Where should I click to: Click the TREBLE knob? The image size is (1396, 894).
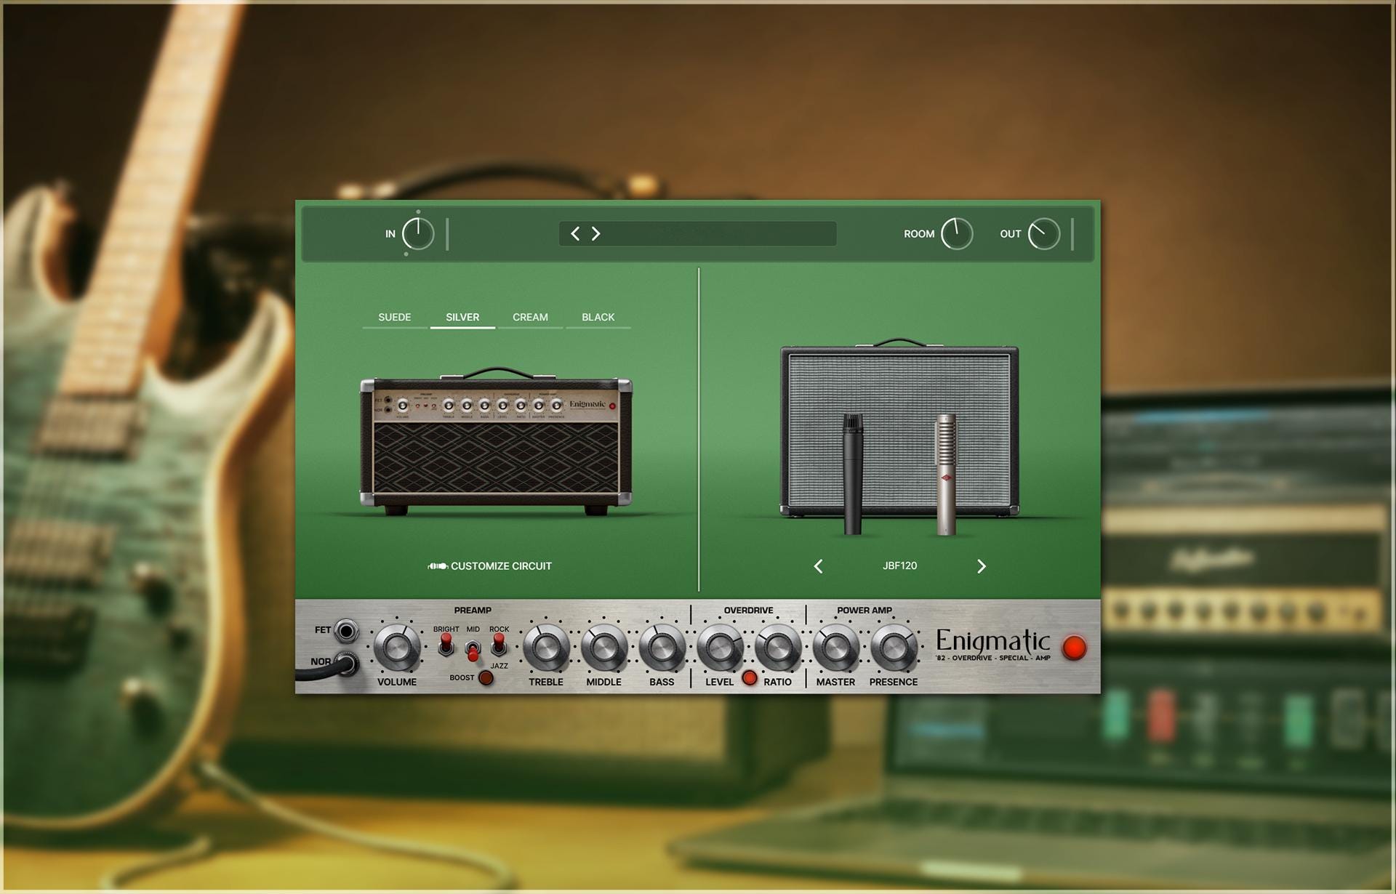[x=546, y=647]
